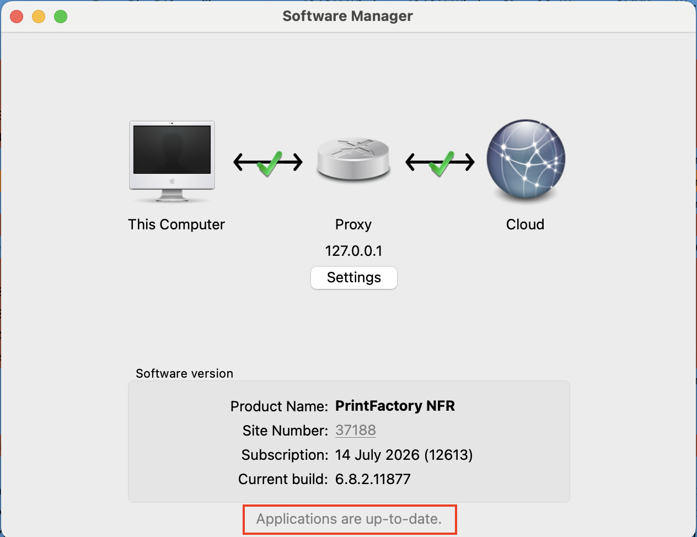
Task: Click the current build value 6.8.2.11877
Action: point(373,479)
